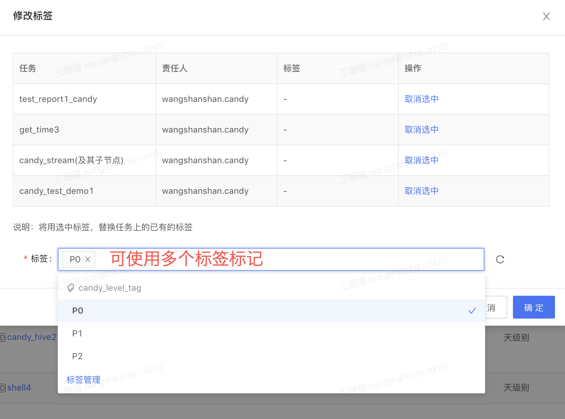Click 取消选中 for candy_test_demo1
Screen dimensions: 565x419
coord(421,191)
